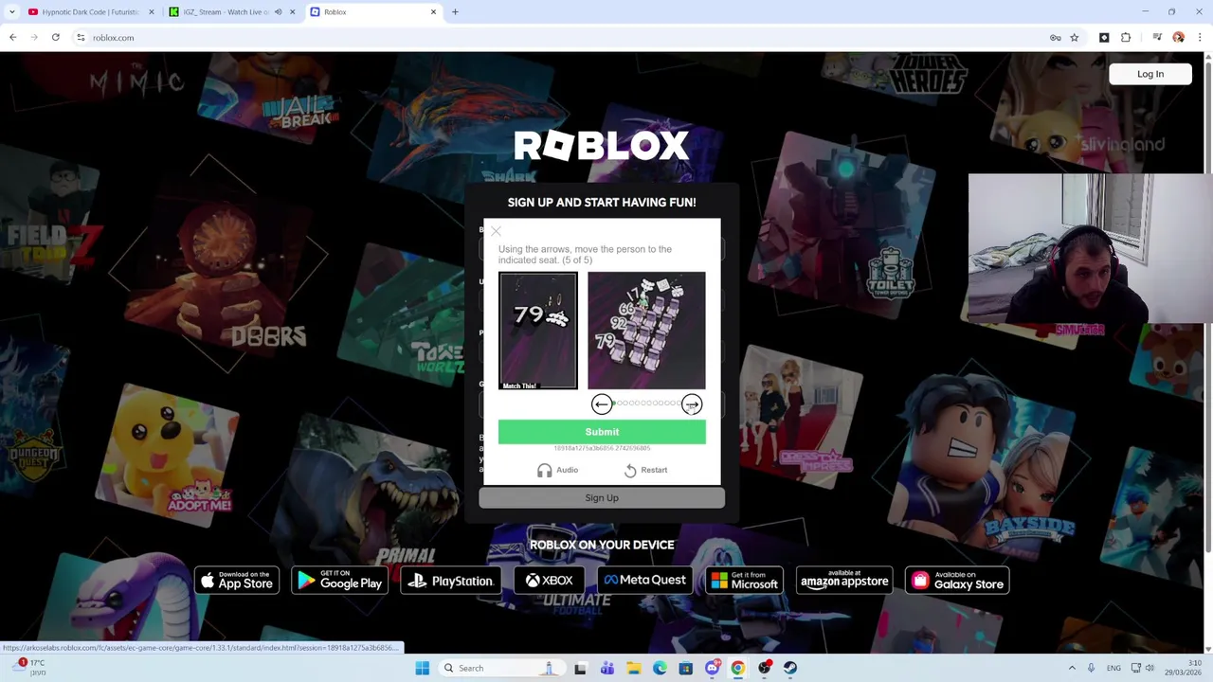Close the Hypnotic Dark Code tab
Screen dimensions: 1213x682
pos(151,12)
